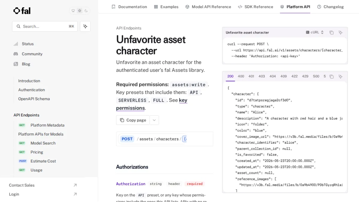Switch to light theme mode

[x=80, y=11]
